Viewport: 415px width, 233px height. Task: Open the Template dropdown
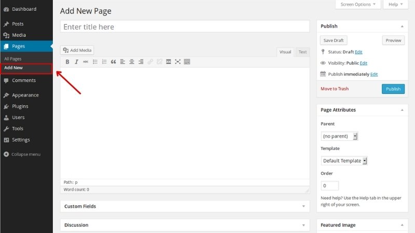pyautogui.click(x=344, y=161)
